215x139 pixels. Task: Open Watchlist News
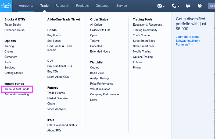point(94,100)
